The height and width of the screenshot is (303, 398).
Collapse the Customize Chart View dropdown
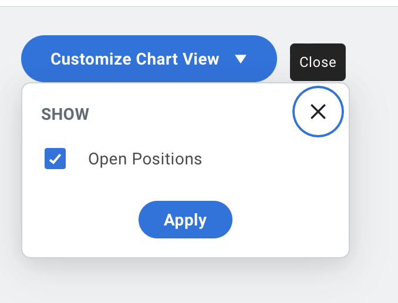(x=149, y=59)
